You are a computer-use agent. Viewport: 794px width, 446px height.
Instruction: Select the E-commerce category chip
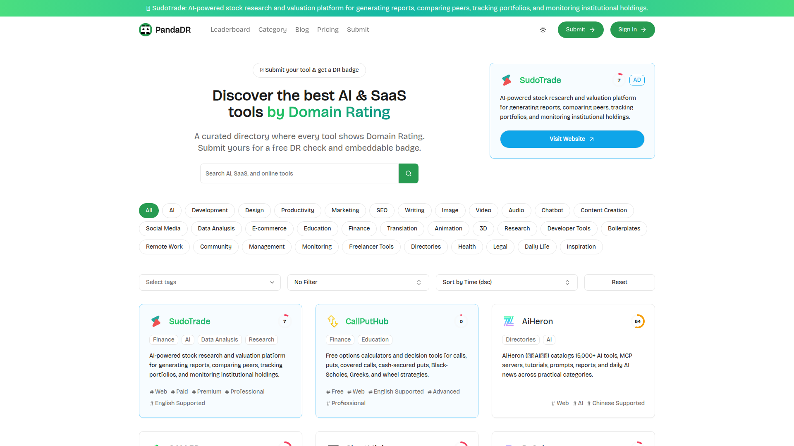tap(269, 229)
